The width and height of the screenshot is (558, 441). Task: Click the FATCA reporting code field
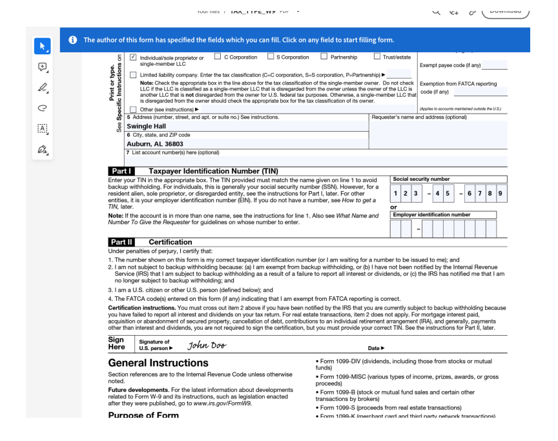(480, 92)
